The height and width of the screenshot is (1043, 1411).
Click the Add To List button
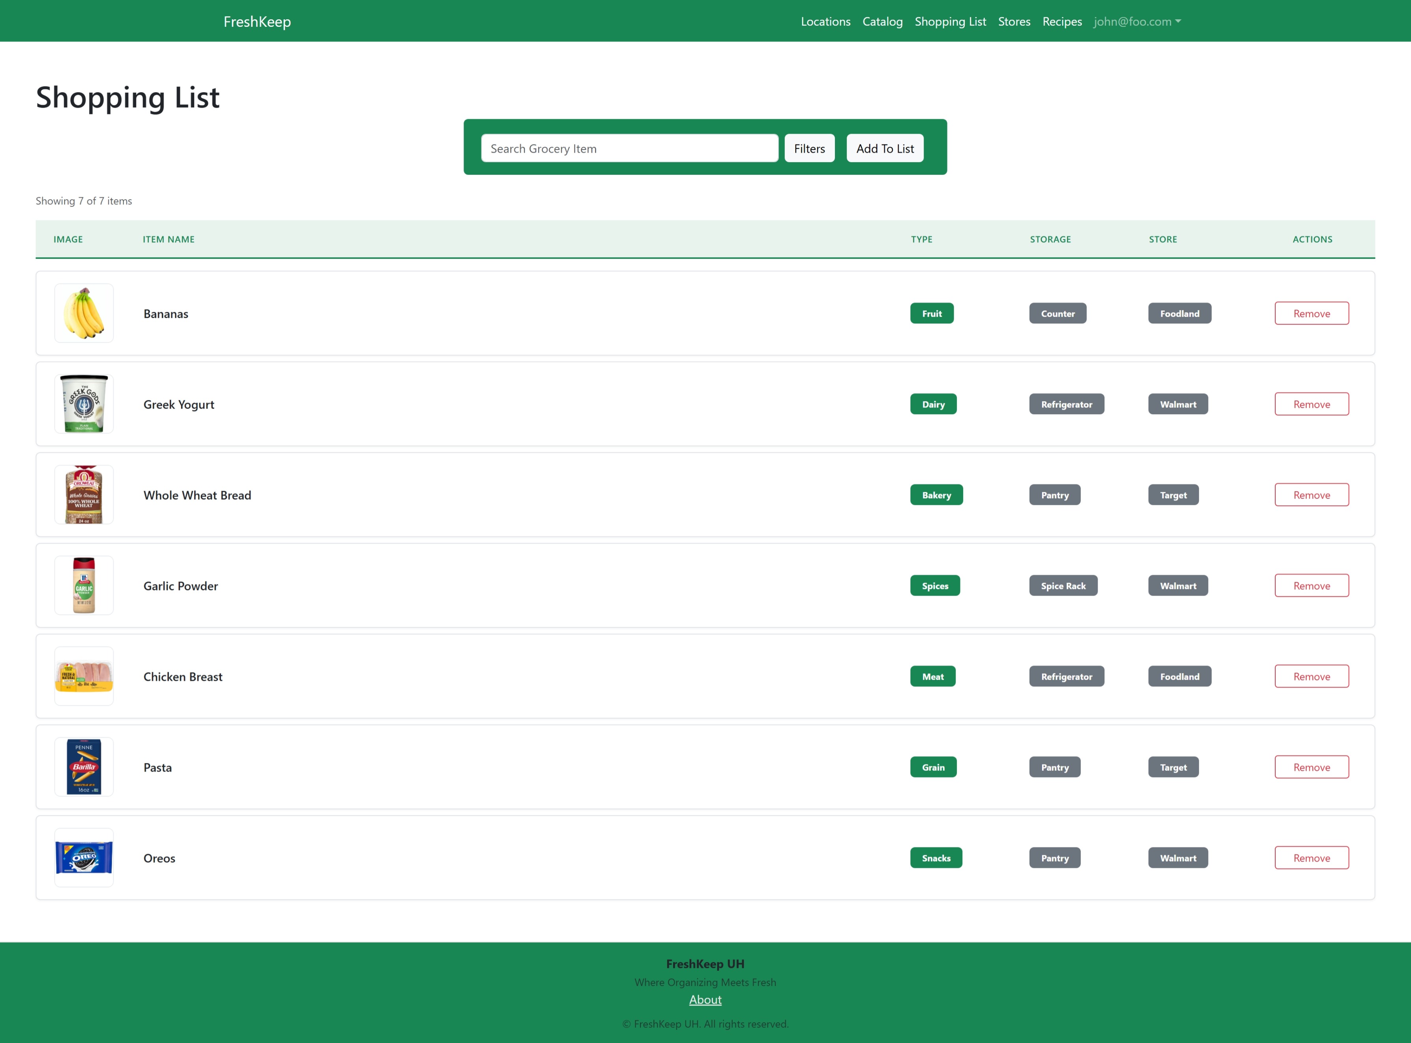point(885,148)
